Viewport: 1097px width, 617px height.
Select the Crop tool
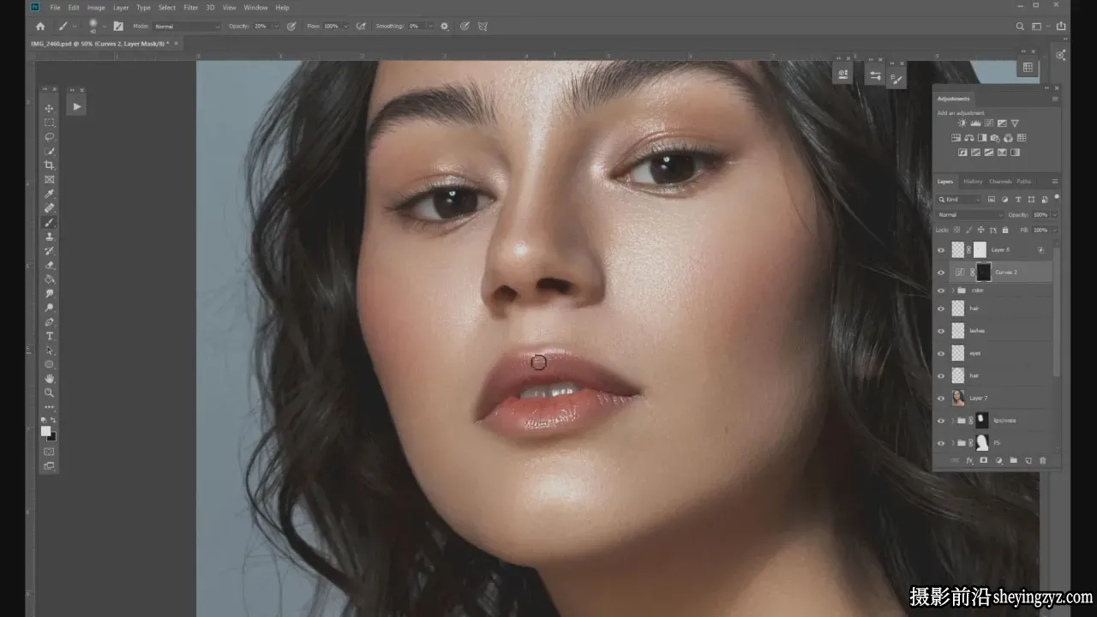(x=49, y=165)
